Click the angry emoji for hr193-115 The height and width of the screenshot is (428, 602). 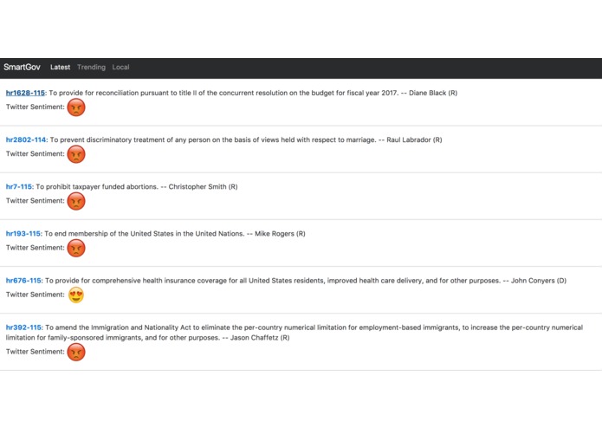click(x=76, y=248)
